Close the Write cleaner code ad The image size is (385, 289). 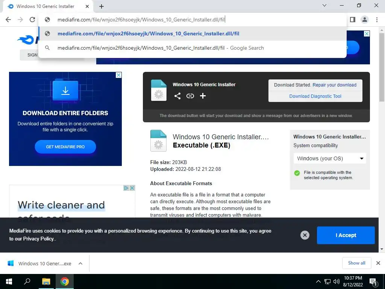click(x=132, y=188)
